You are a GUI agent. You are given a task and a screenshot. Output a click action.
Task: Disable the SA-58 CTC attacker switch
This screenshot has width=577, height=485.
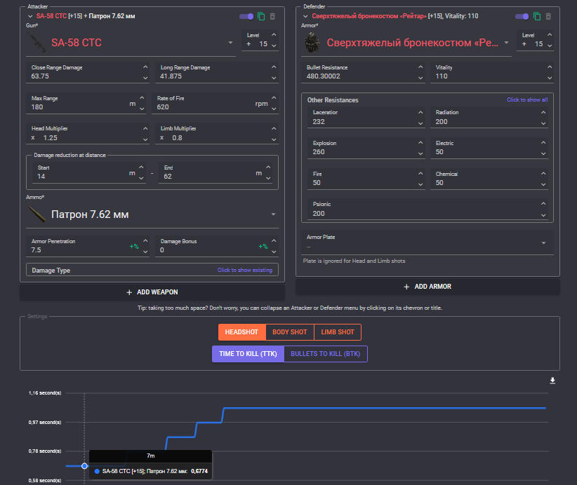pos(246,16)
